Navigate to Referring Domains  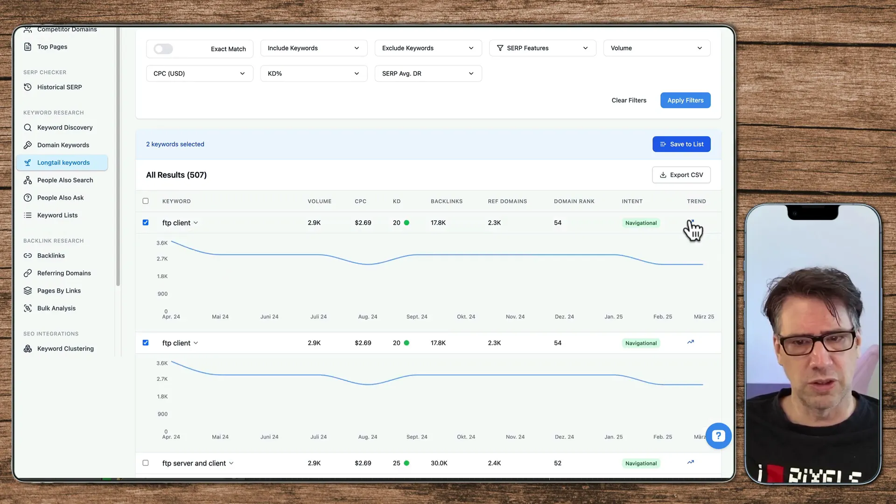point(64,273)
